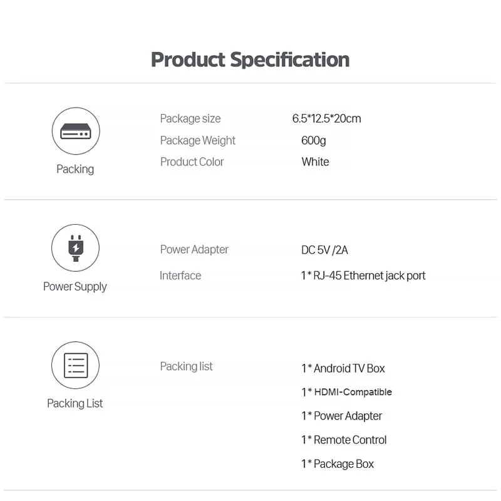Click the 6.5*12.5*20cm size value
The height and width of the screenshot is (501, 501).
click(326, 118)
